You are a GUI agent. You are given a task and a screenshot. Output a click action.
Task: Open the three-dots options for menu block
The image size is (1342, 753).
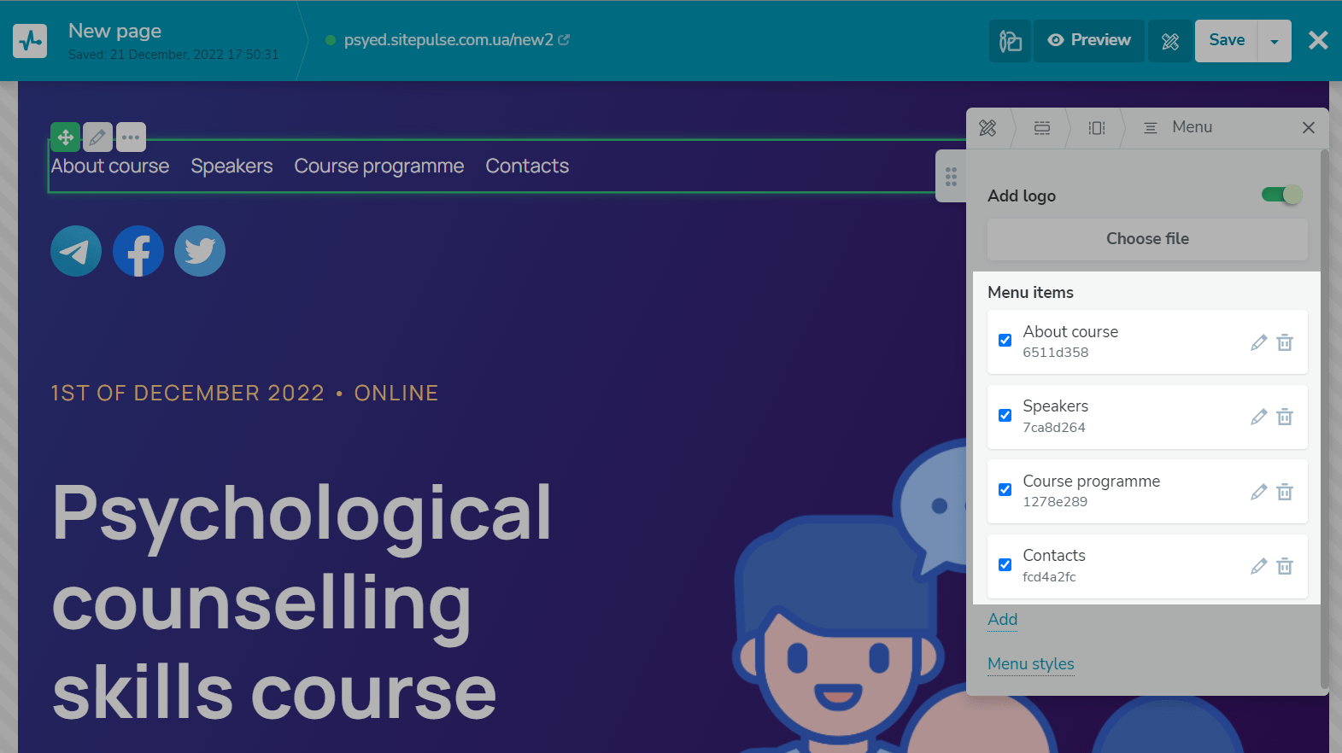[x=131, y=137]
